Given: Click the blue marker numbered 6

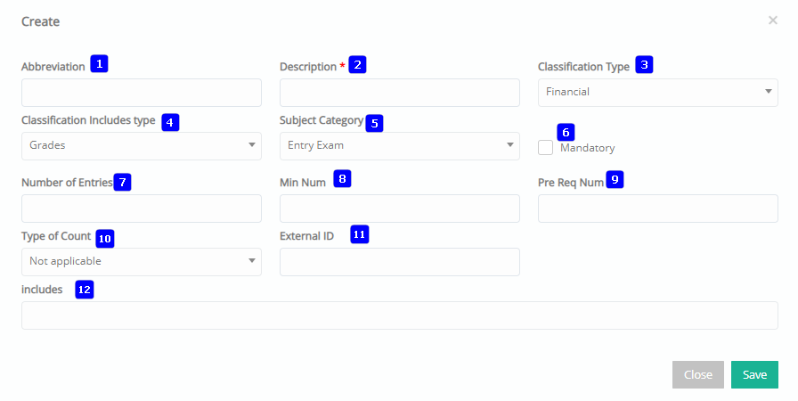Looking at the screenshot, I should [x=566, y=132].
